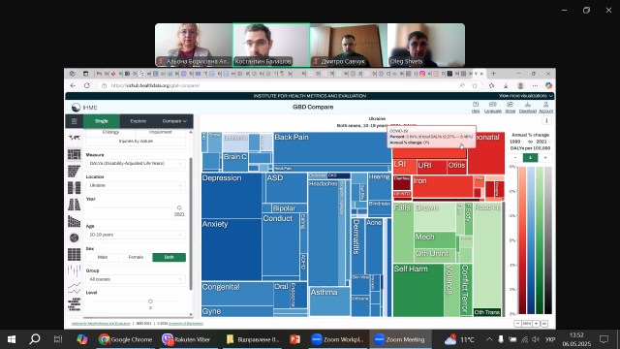Select the stacked bar chart icon
This screenshot has height=349, width=620.
pyautogui.click(x=74, y=221)
